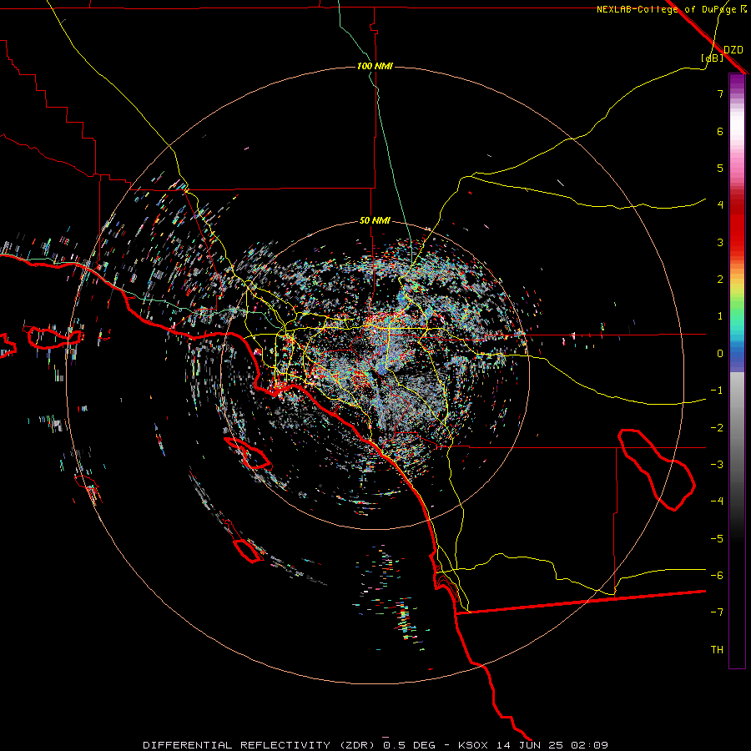Click the 100 NMI range ring label
Screen dimensions: 751x751
(375, 66)
